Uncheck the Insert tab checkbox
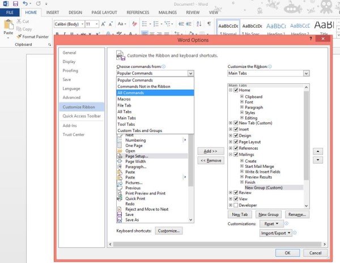Viewport: 340px width, 263px height. point(236,129)
